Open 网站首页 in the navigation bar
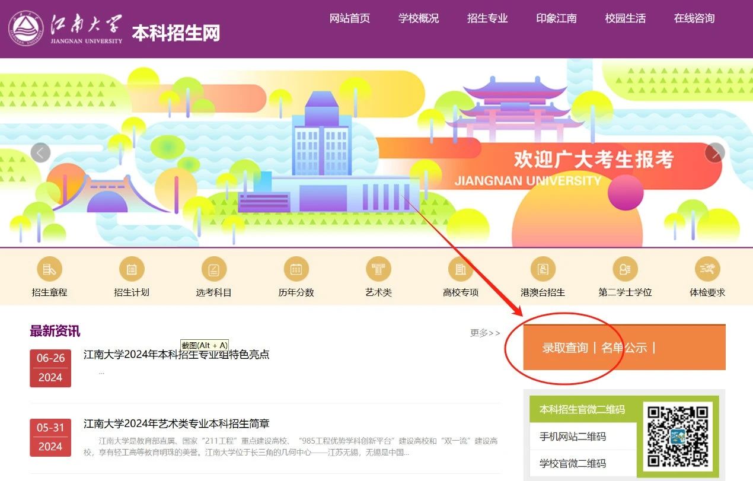Image resolution: width=753 pixels, height=481 pixels. tap(350, 18)
